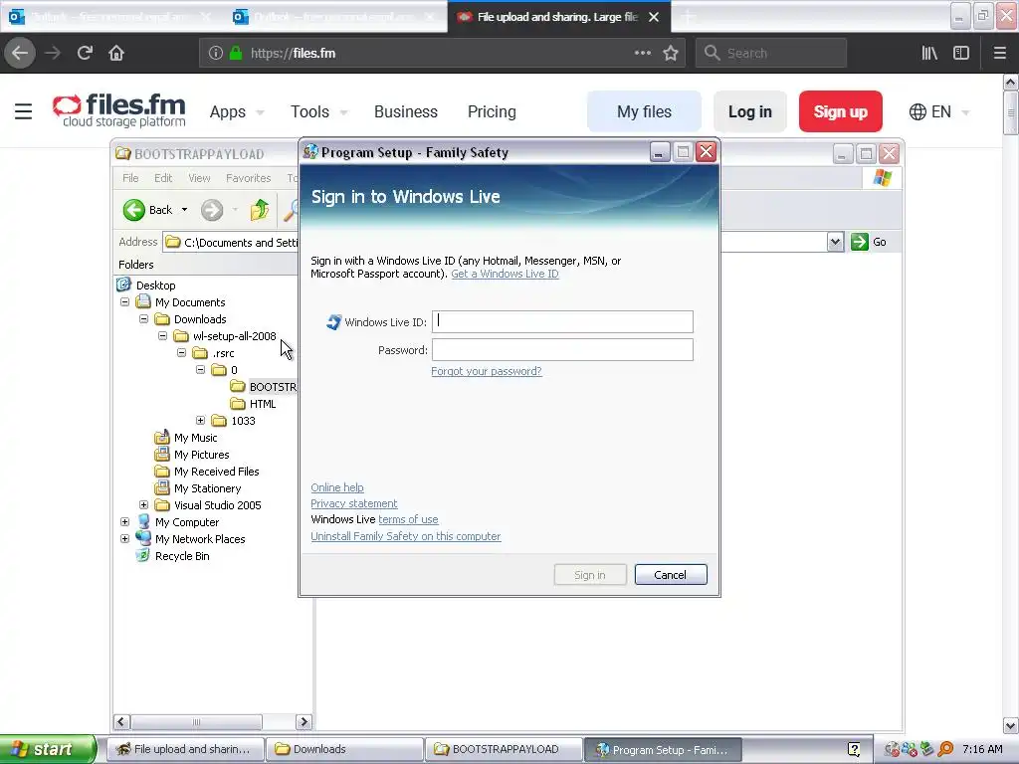
Task: Go back in Firefox browser history
Action: [20, 53]
